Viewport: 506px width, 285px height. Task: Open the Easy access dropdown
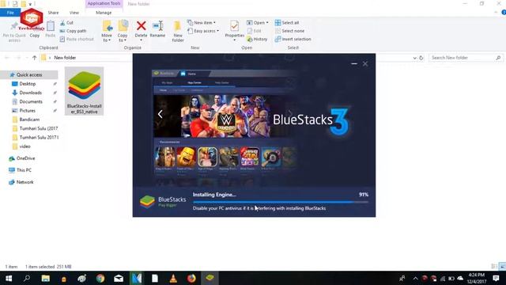(203, 31)
